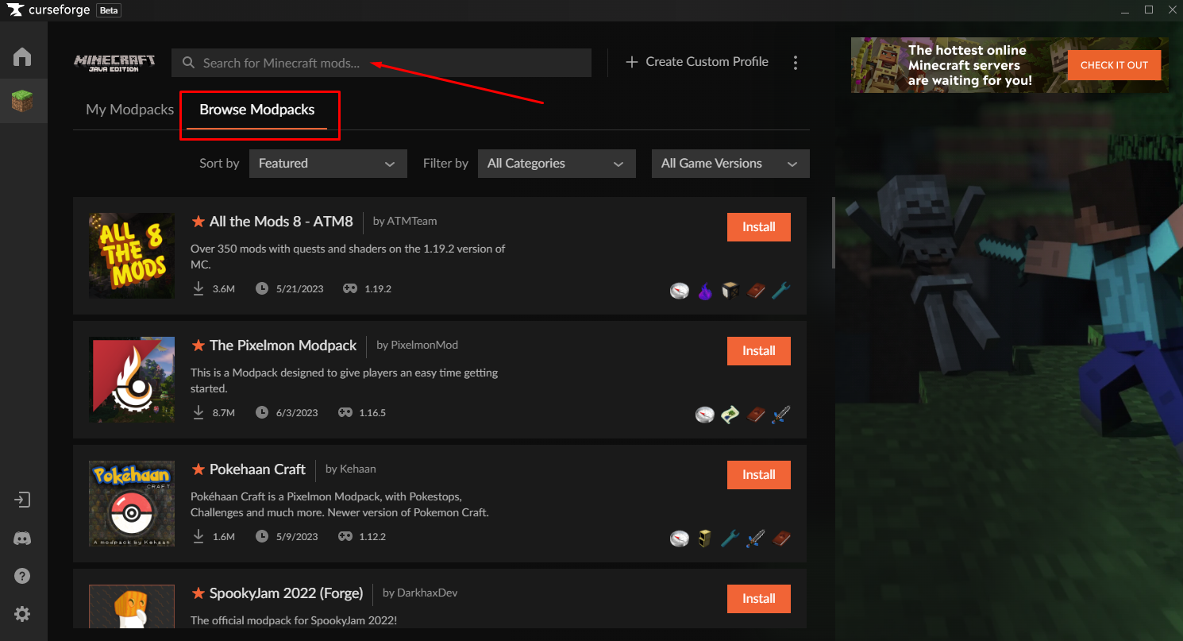Viewport: 1183px width, 641px height.
Task: Click the map scroll category icon on Pixelmon Modpack
Action: 730,415
